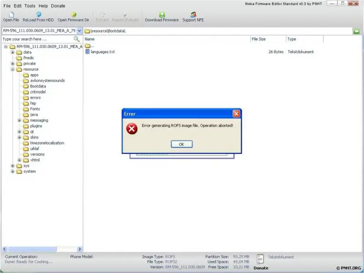
Task: Expand the messaging folder node
Action: (20, 120)
